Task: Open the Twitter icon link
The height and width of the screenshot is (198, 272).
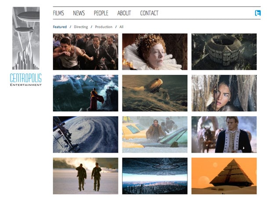Action: pos(258,13)
